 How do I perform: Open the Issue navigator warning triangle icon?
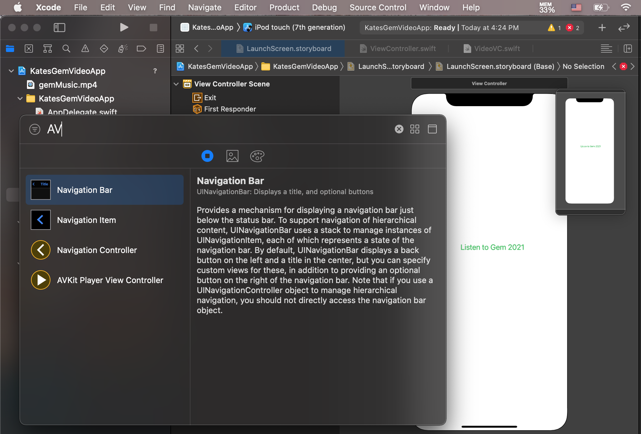coord(85,49)
